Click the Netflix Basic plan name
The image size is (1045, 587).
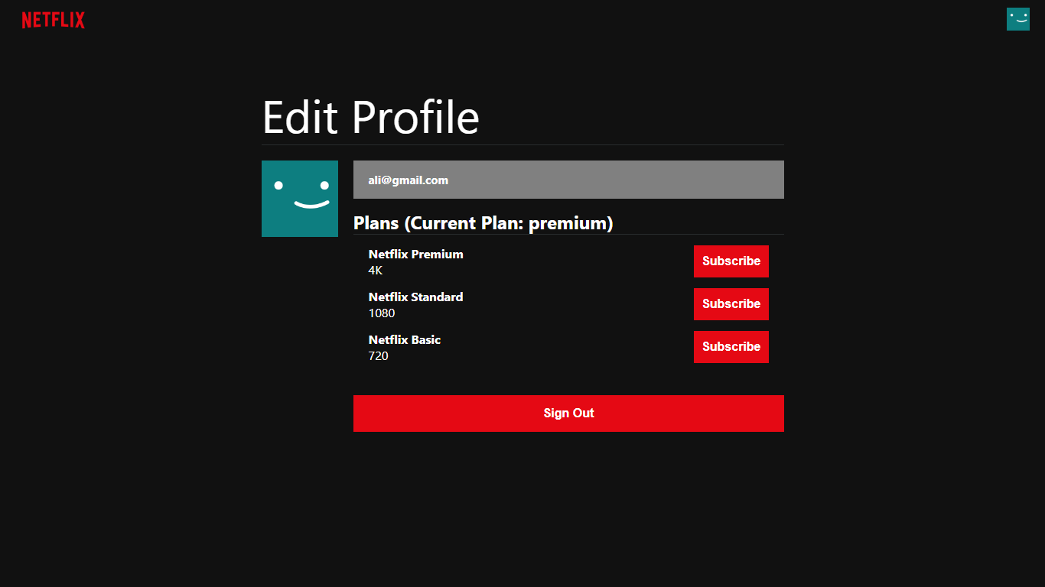(404, 339)
